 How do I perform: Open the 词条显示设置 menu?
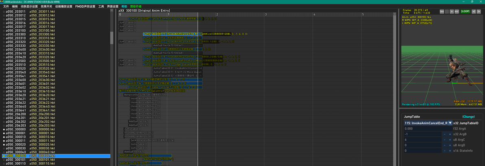coord(29,6)
